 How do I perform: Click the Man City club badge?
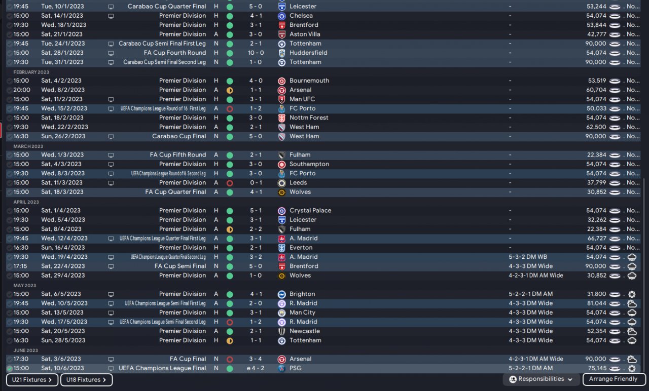pos(282,312)
